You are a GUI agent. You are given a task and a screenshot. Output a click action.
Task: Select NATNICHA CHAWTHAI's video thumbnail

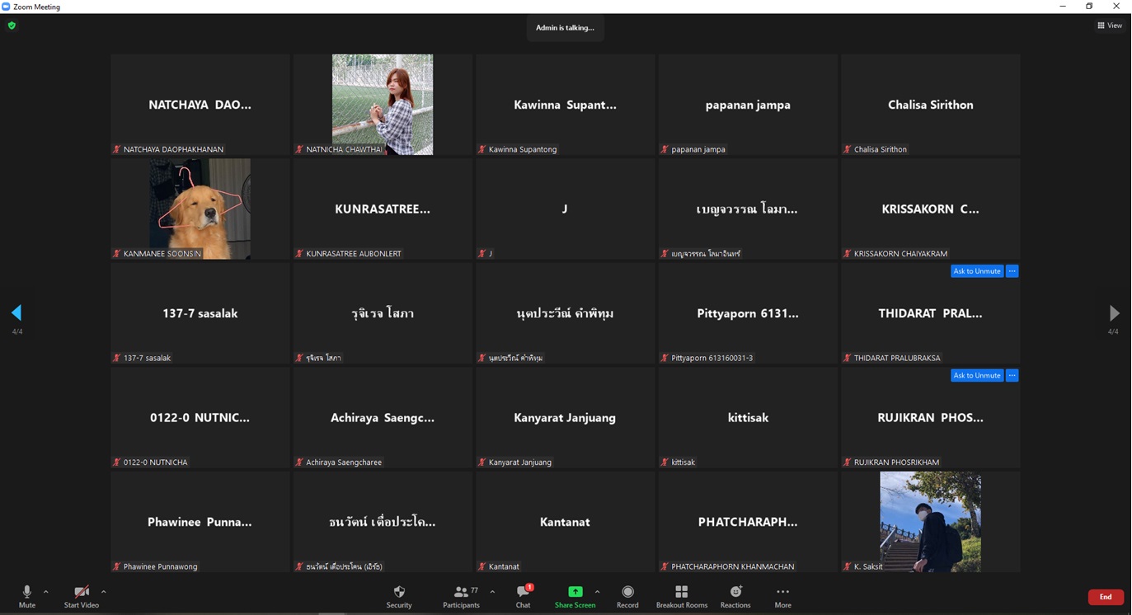(383, 105)
